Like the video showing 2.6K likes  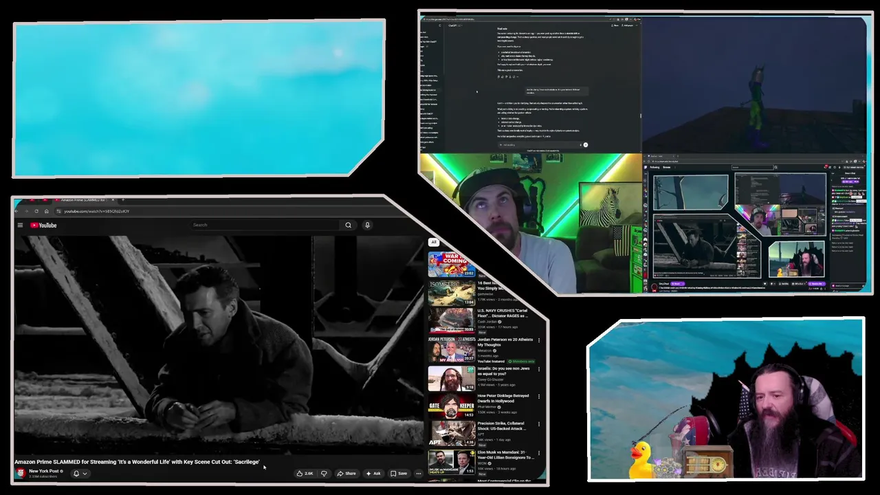point(305,473)
